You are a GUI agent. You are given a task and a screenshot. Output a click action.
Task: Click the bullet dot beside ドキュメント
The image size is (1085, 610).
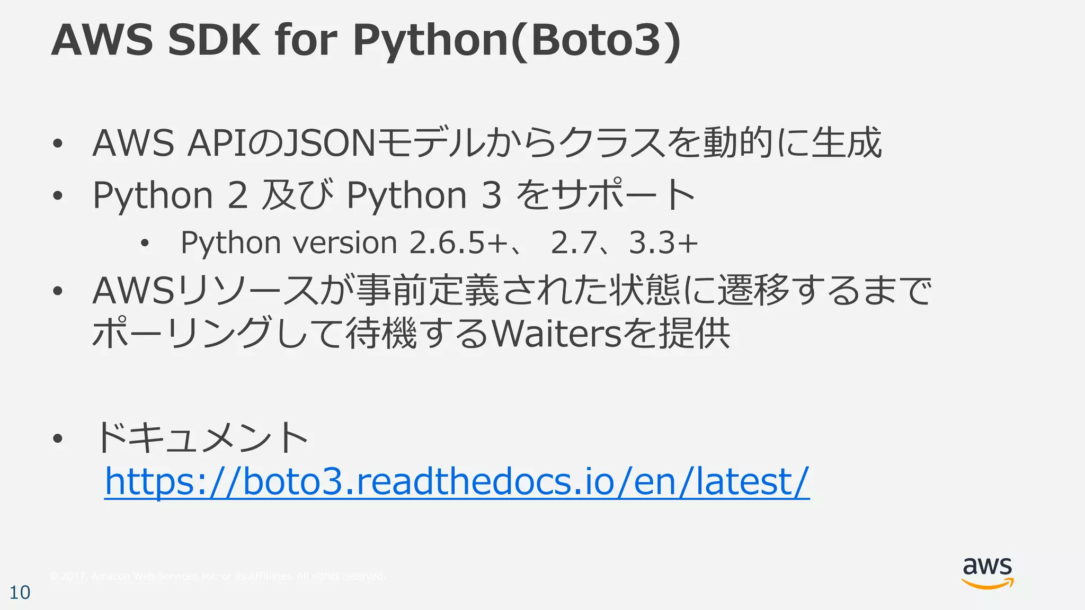(58, 438)
